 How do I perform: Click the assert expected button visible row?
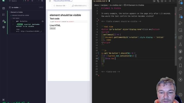pos(28,25)
